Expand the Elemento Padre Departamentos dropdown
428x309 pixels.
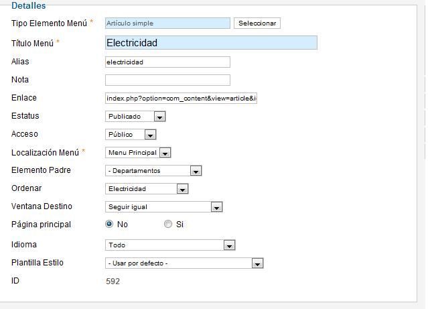153,171
